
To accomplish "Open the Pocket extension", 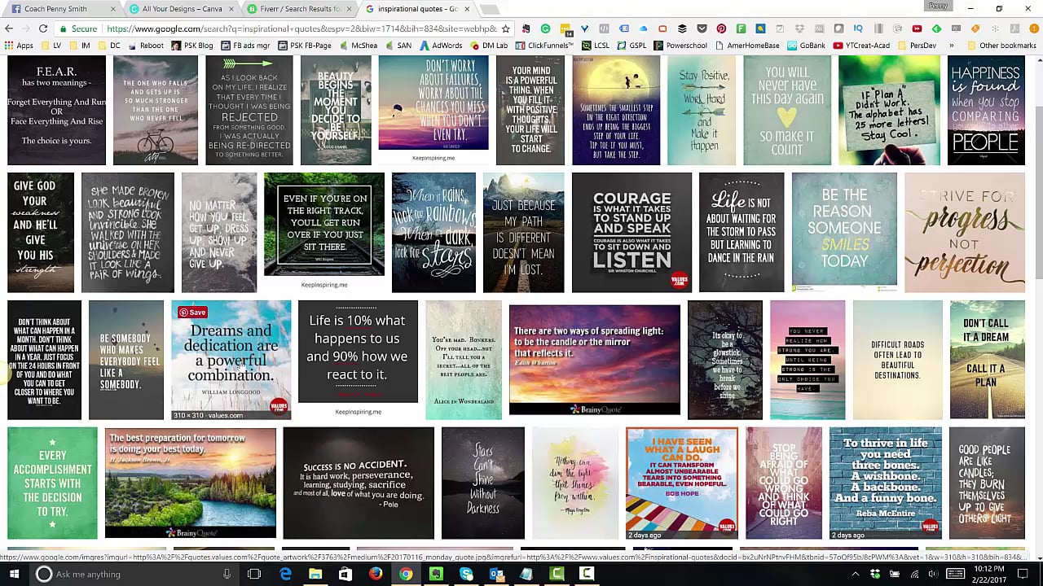I will 702,28.
